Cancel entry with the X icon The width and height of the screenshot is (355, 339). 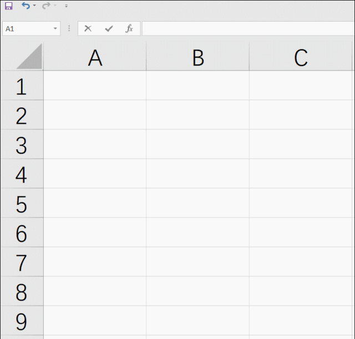[x=88, y=29]
